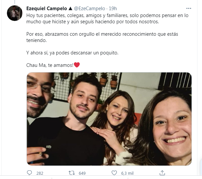Open the attached group selfie photo
The height and width of the screenshot is (179, 202).
point(109,119)
